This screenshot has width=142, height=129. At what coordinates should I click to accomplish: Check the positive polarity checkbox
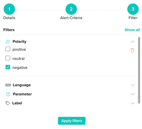pos(8,49)
